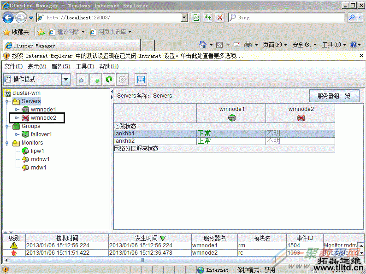Select wmnode2 server in tree
The image size is (366, 274).
click(x=43, y=118)
